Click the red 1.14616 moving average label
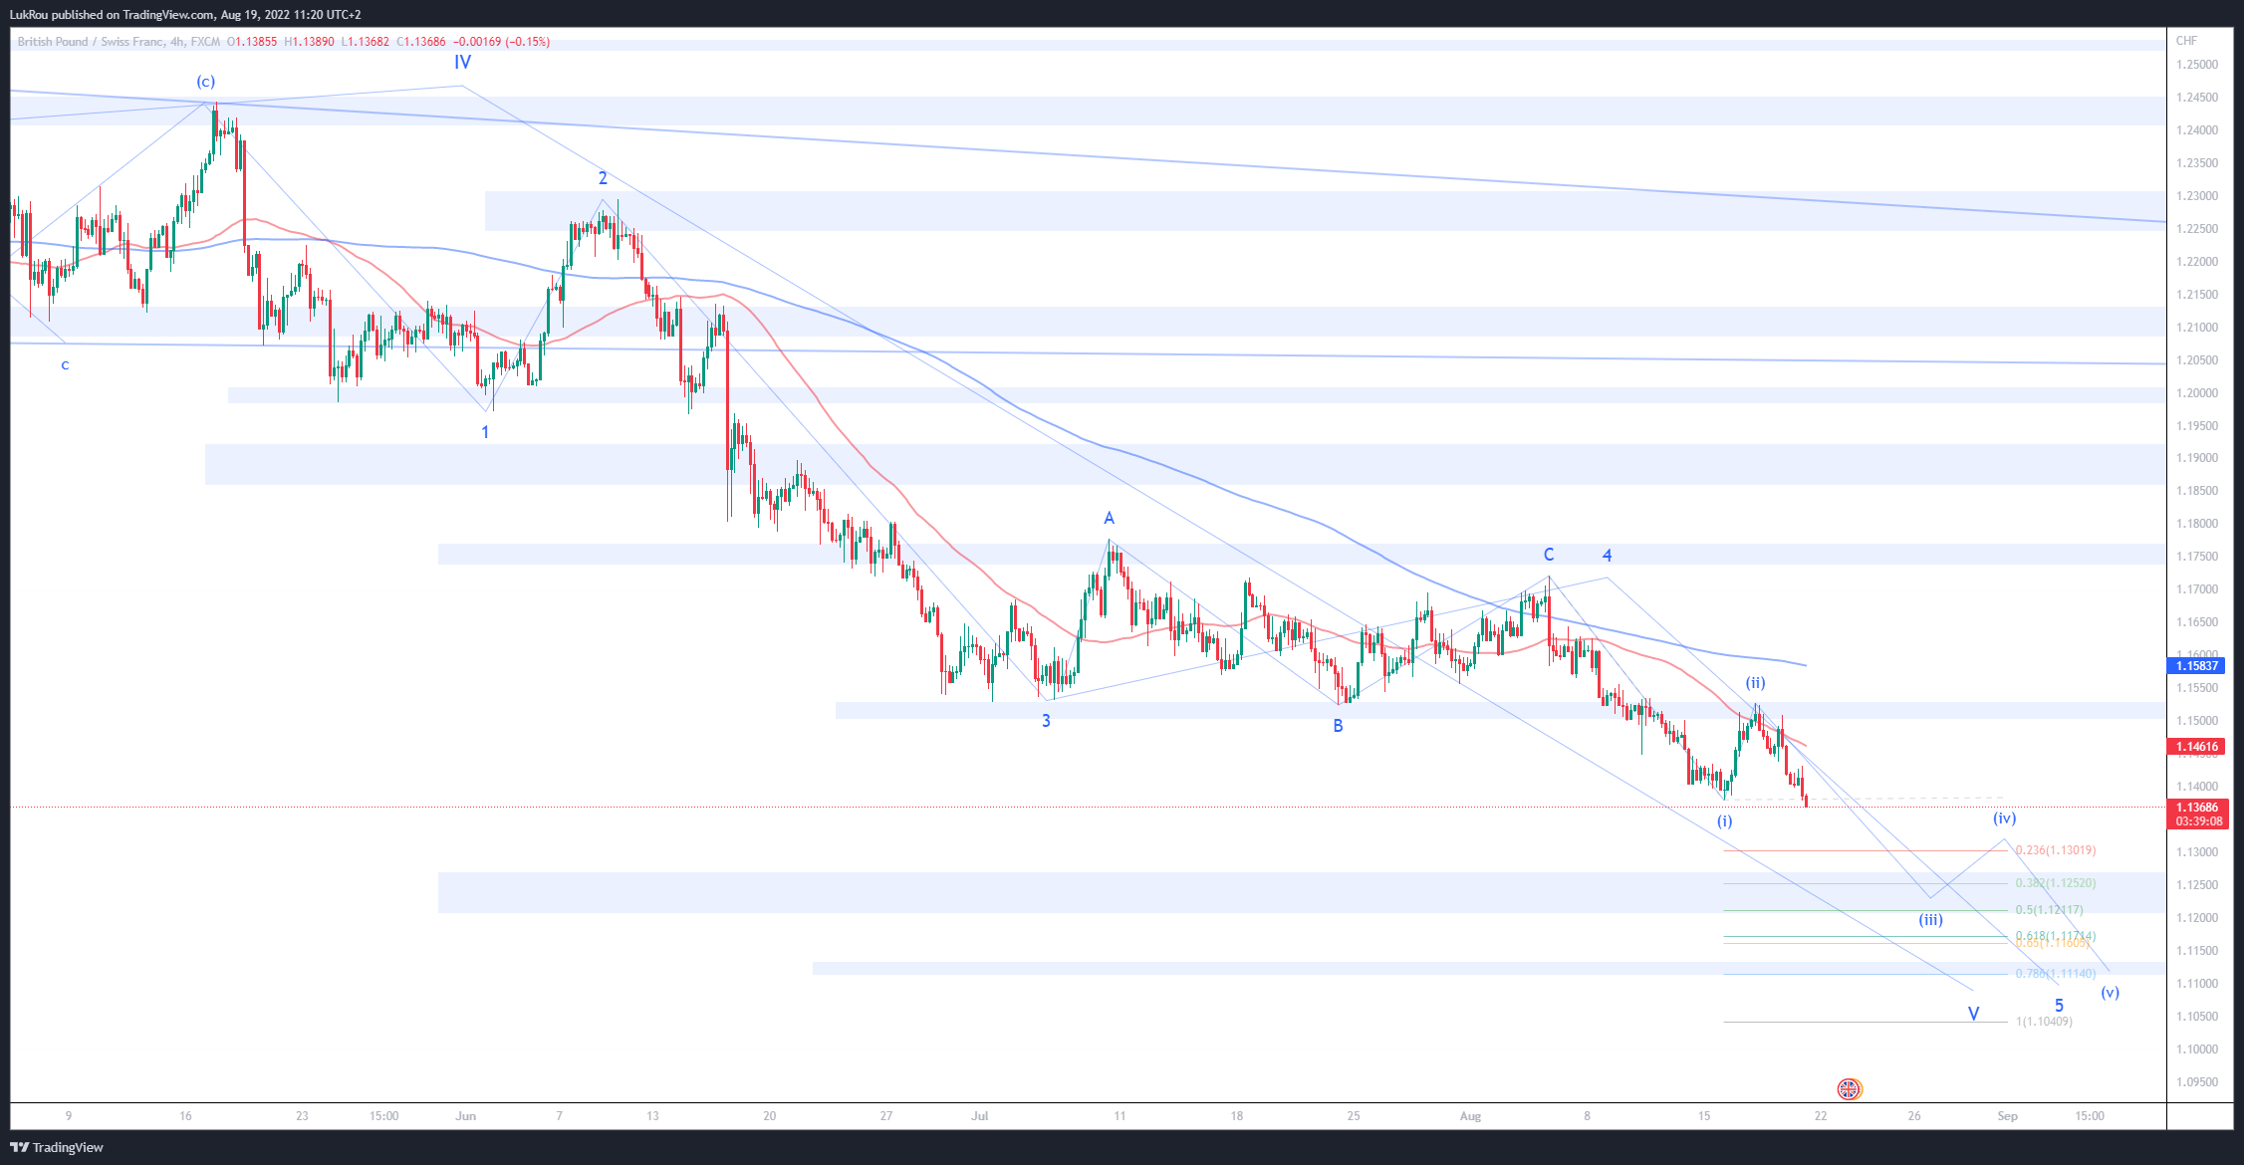2244x1165 pixels. pyautogui.click(x=2196, y=746)
